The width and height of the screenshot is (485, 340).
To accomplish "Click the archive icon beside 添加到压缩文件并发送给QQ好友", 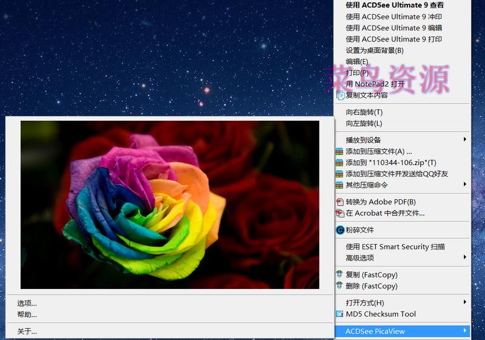I will (339, 174).
